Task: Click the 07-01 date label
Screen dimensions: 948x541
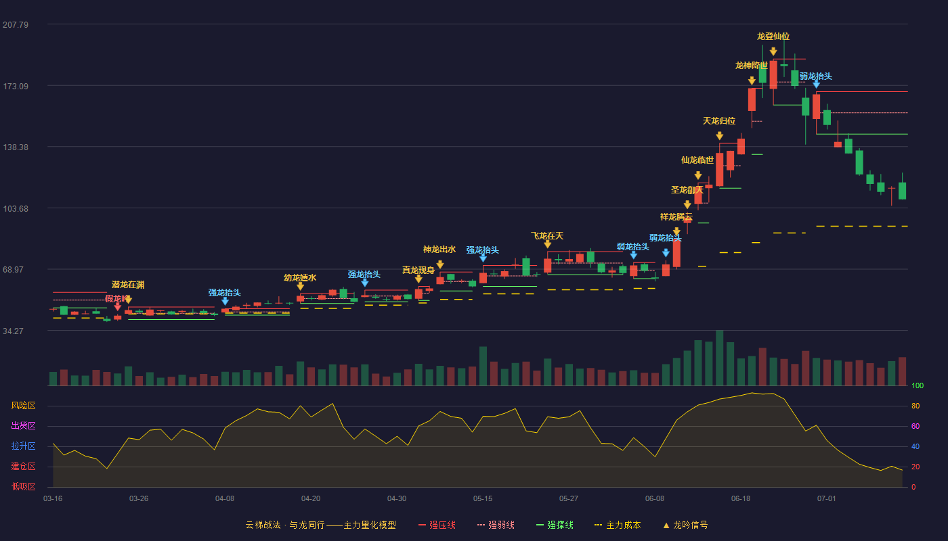Action: pos(827,498)
